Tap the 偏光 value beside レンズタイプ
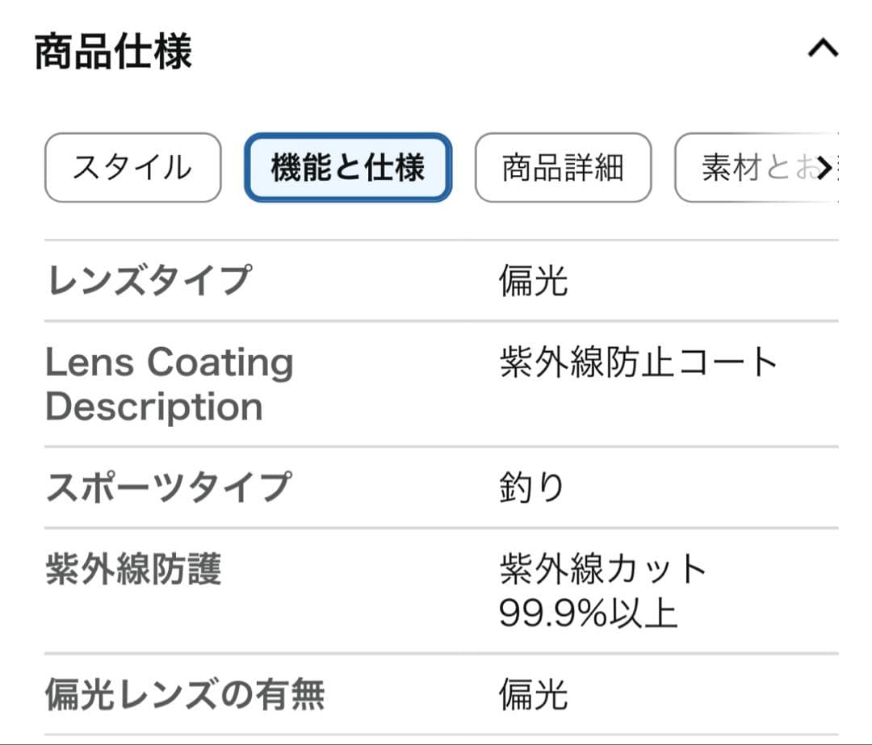872x745 pixels. 533,280
